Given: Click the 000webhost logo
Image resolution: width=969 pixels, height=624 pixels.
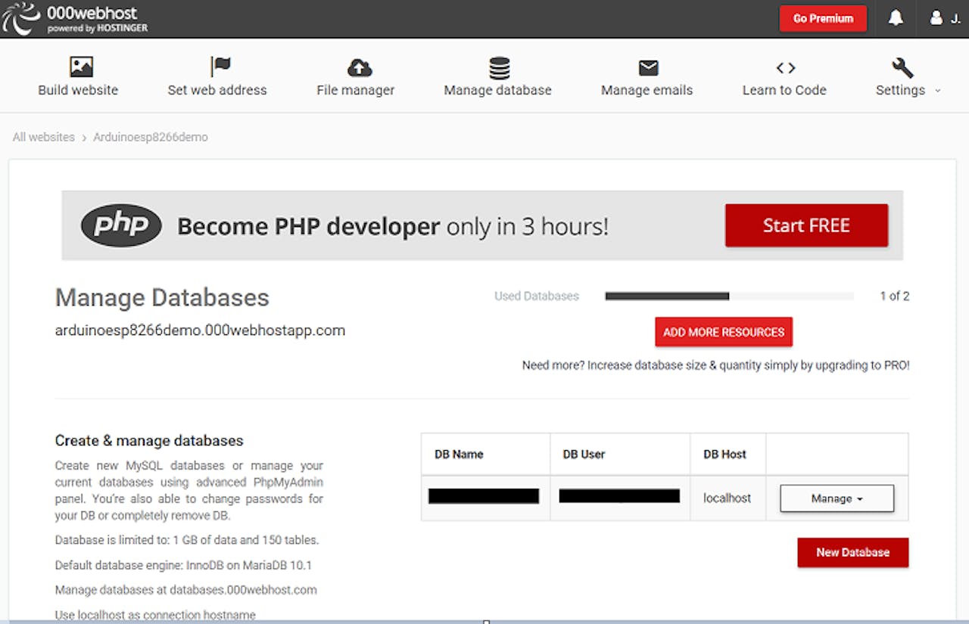Looking at the screenshot, I should 74,18.
